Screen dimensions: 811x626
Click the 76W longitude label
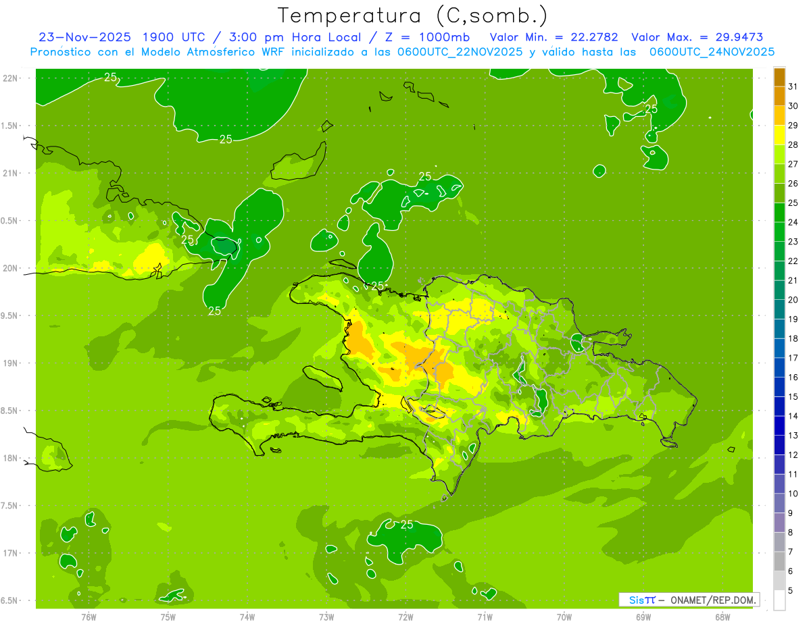(x=89, y=617)
